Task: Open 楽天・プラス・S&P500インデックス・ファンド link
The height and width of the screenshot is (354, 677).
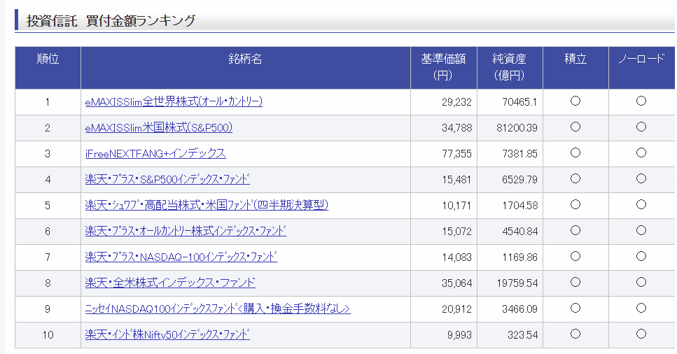Action: tap(167, 179)
